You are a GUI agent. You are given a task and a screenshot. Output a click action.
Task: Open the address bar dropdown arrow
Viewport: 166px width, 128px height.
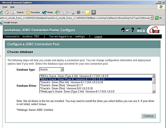[152, 18]
